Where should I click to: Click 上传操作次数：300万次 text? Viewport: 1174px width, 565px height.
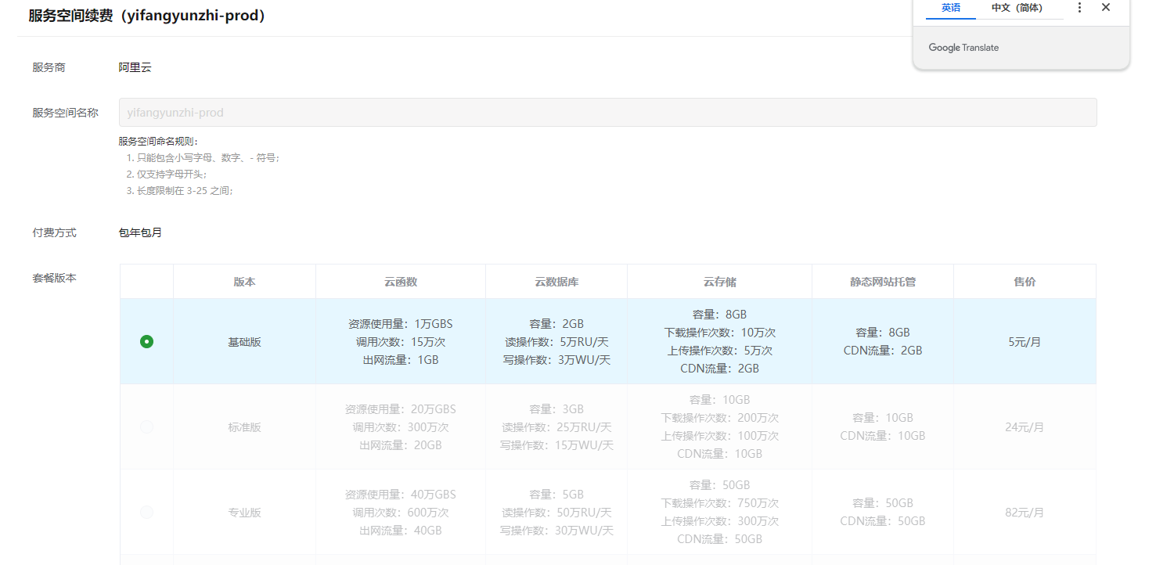719,521
